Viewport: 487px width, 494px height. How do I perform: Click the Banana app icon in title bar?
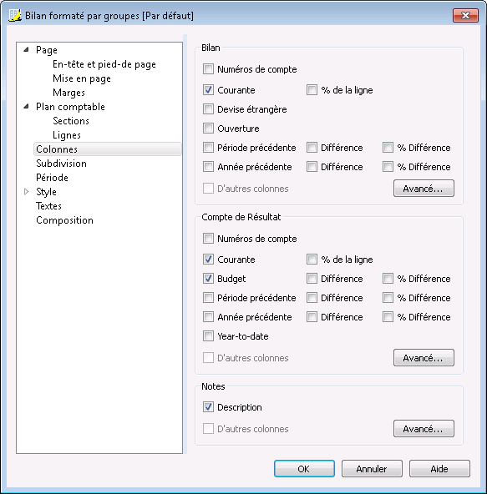click(x=15, y=15)
